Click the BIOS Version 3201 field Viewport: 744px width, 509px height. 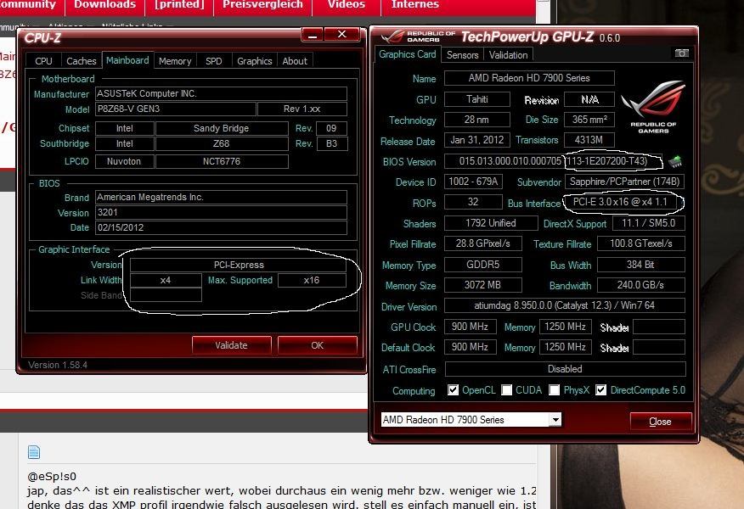click(221, 212)
